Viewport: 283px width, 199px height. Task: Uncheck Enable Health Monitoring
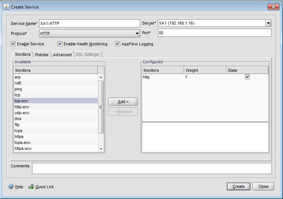(x=60, y=44)
